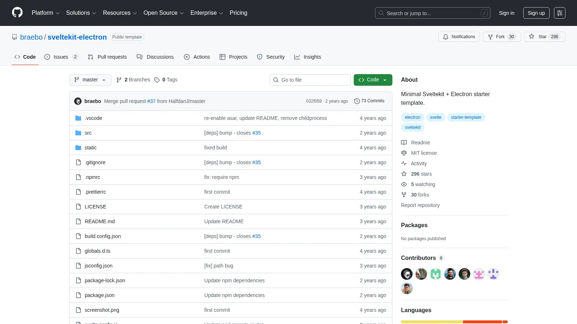This screenshot has width=577, height=324.
Task: Open the Pull requests tab
Action: 107,57
